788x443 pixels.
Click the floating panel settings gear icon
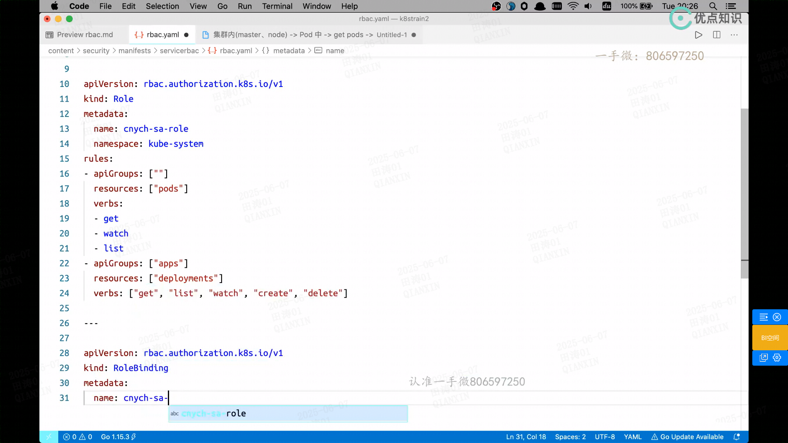[x=777, y=357]
